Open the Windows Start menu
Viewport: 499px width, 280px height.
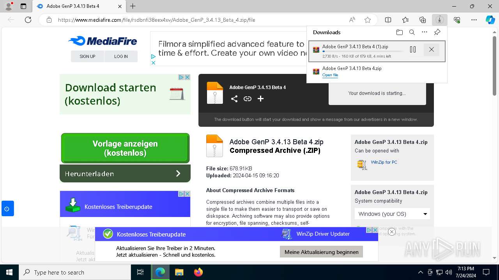[9, 272]
